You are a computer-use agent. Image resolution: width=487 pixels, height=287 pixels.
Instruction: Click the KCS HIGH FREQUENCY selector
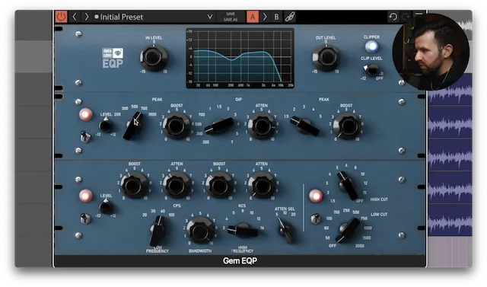pos(243,231)
